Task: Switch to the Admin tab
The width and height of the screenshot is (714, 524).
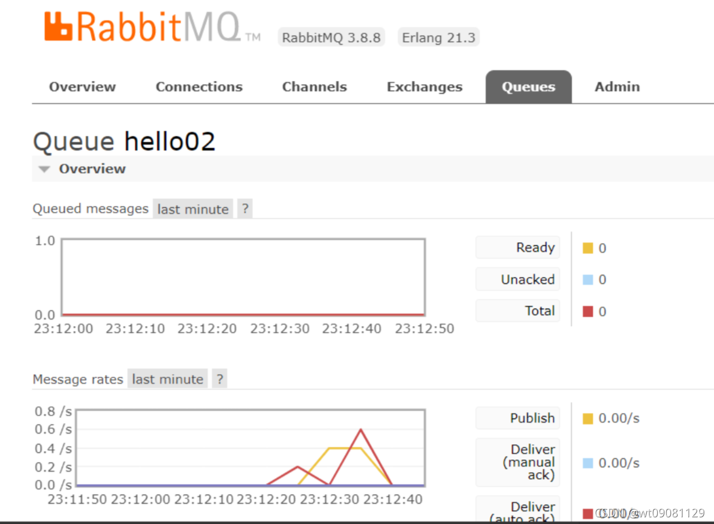Action: (x=617, y=86)
